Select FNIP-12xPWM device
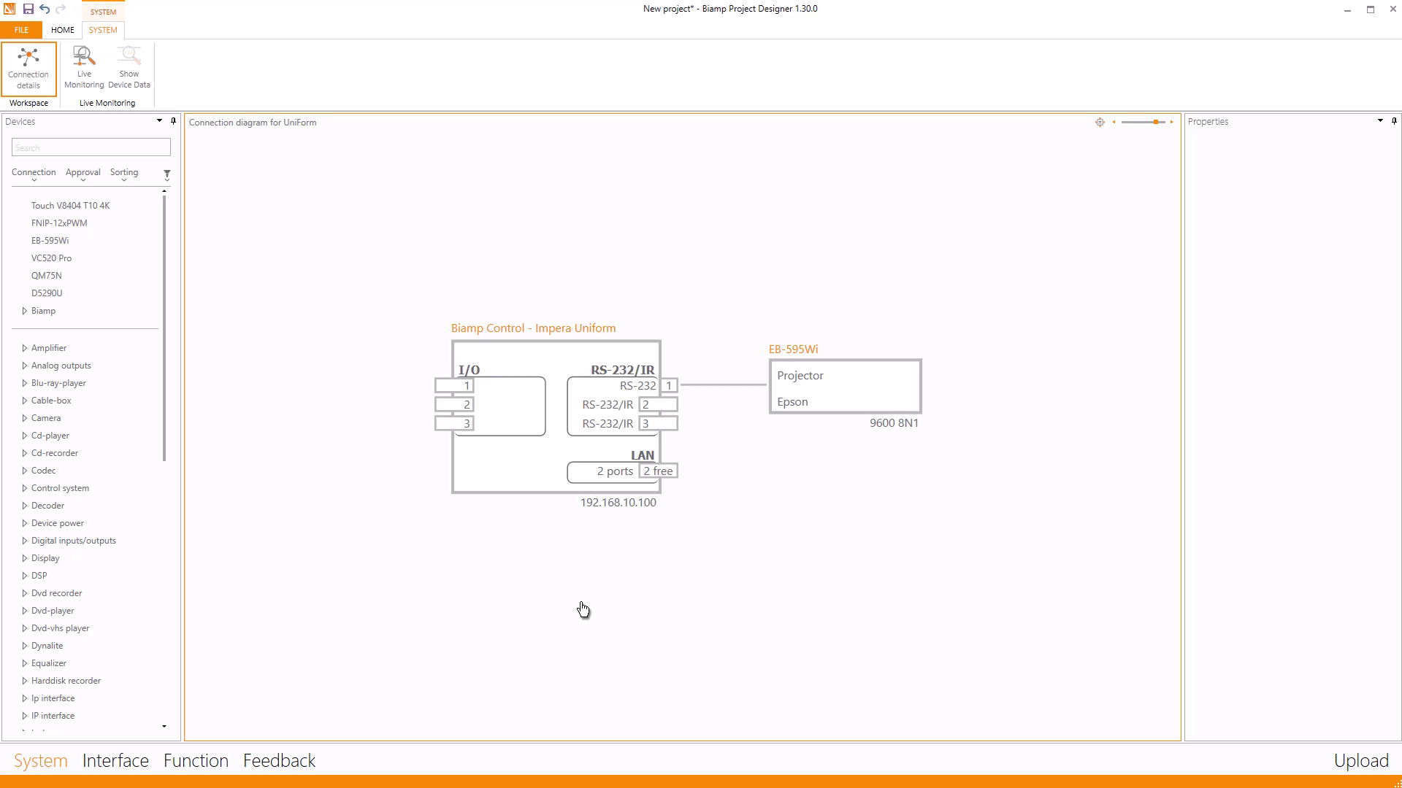The width and height of the screenshot is (1402, 788). (x=59, y=223)
